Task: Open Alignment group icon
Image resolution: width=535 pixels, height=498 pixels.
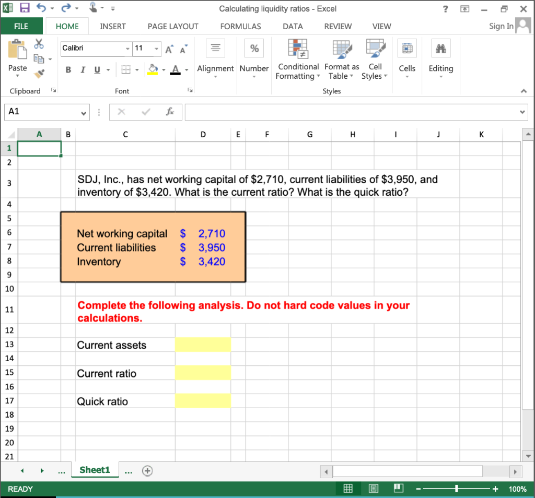Action: coord(215,48)
